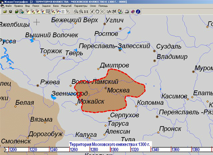Screen dimensions: 213x155
Task: Click the list view toolbar icon
Action: coord(63,12)
